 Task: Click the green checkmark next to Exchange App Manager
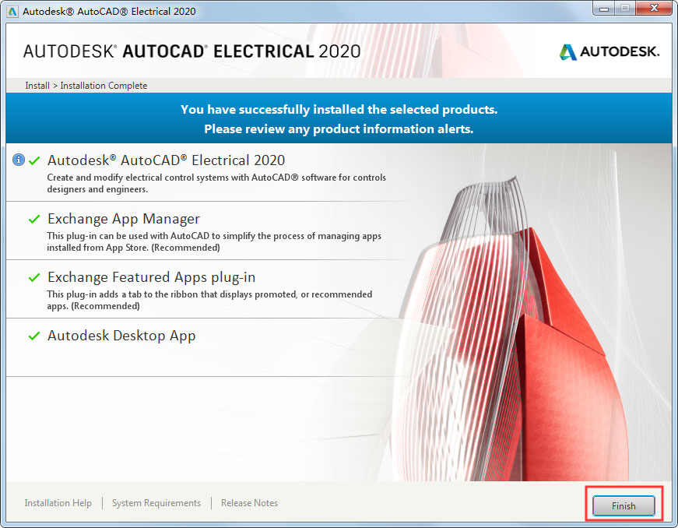(x=33, y=220)
